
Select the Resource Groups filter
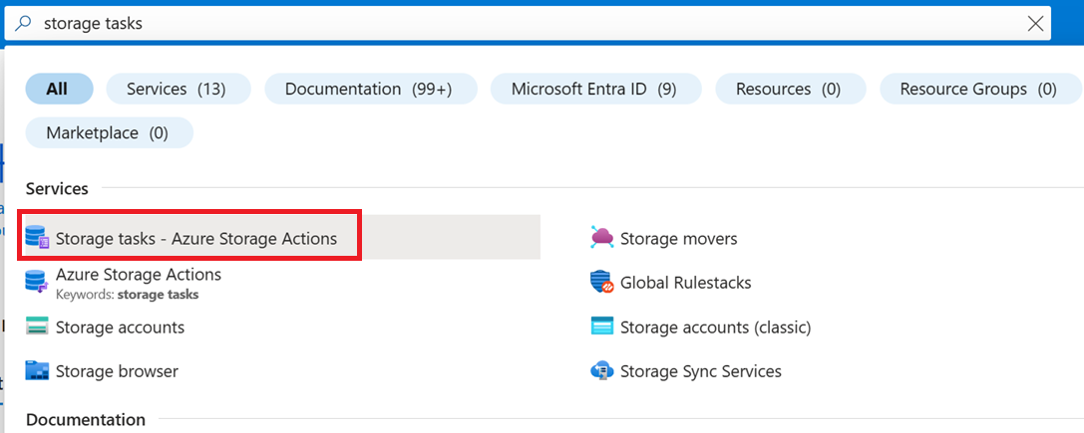tap(977, 89)
